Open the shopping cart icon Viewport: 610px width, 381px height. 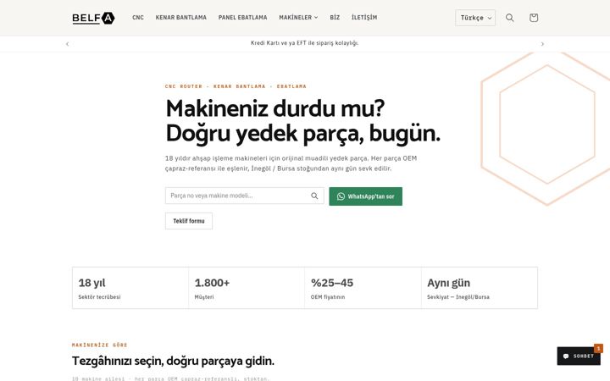[x=534, y=18]
